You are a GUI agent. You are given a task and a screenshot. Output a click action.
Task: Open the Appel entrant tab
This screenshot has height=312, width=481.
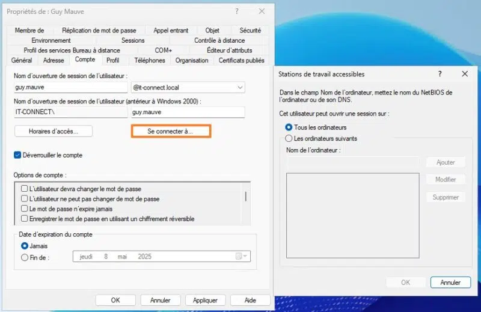point(171,31)
